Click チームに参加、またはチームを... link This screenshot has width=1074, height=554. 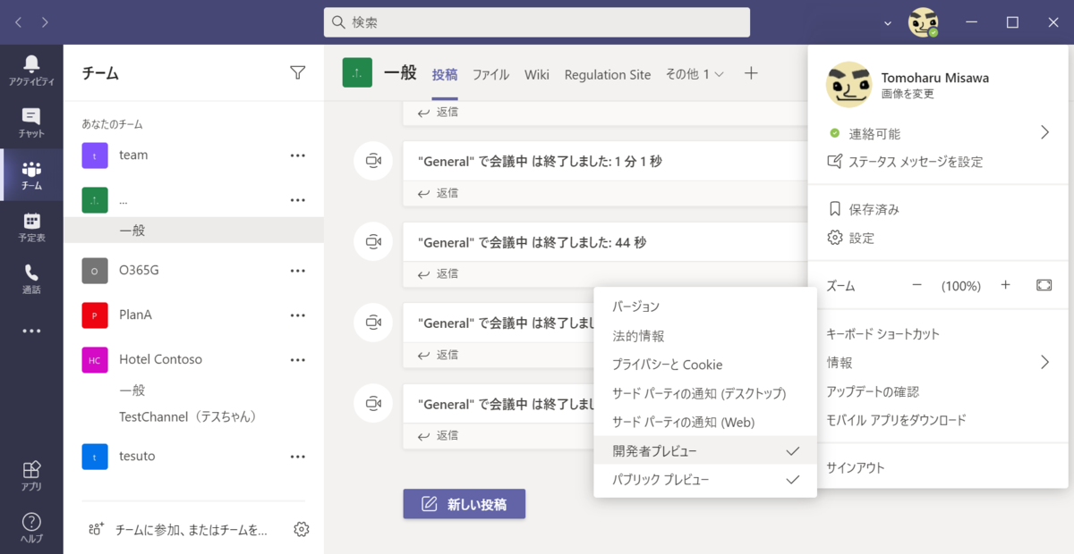click(x=192, y=530)
